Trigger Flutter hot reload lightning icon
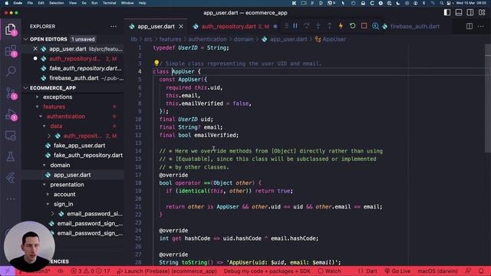This screenshot has width=491, height=276. pyautogui.click(x=341, y=26)
